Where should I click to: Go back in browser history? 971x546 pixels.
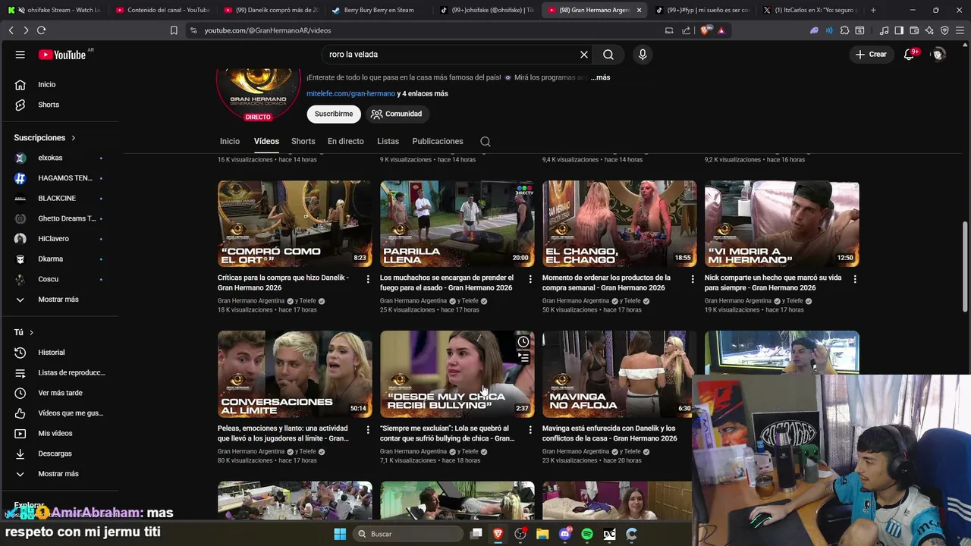coord(11,30)
